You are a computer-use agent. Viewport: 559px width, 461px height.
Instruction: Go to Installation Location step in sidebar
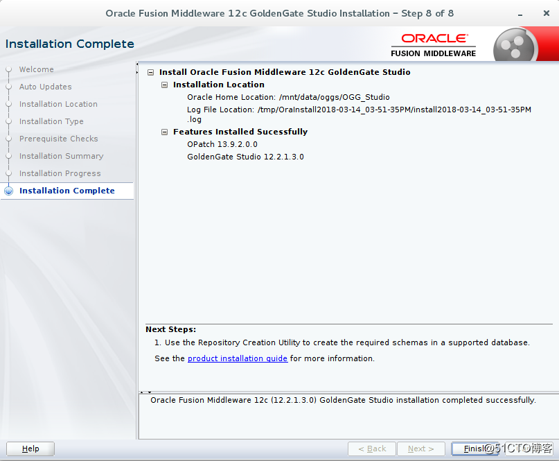[58, 104]
